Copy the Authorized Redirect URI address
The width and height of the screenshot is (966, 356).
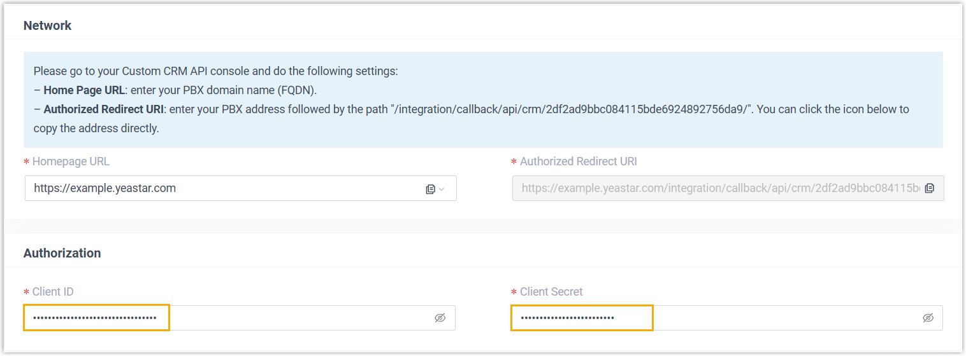tap(930, 188)
